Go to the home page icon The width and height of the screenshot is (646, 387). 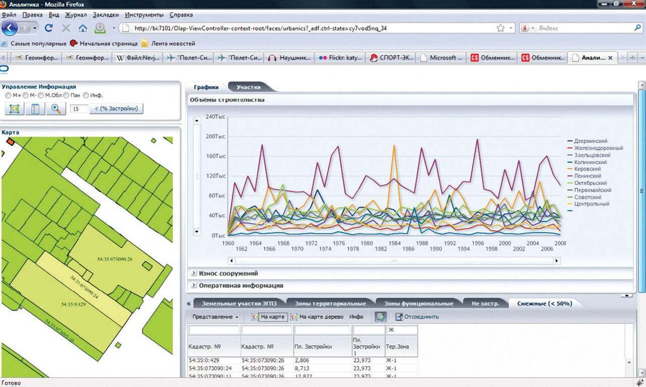[83, 28]
